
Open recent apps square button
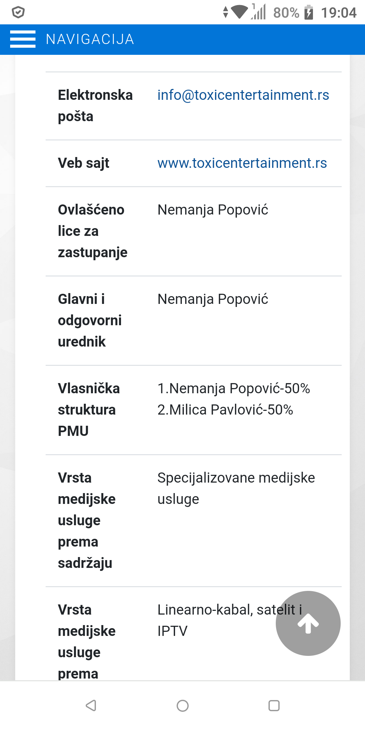(274, 706)
